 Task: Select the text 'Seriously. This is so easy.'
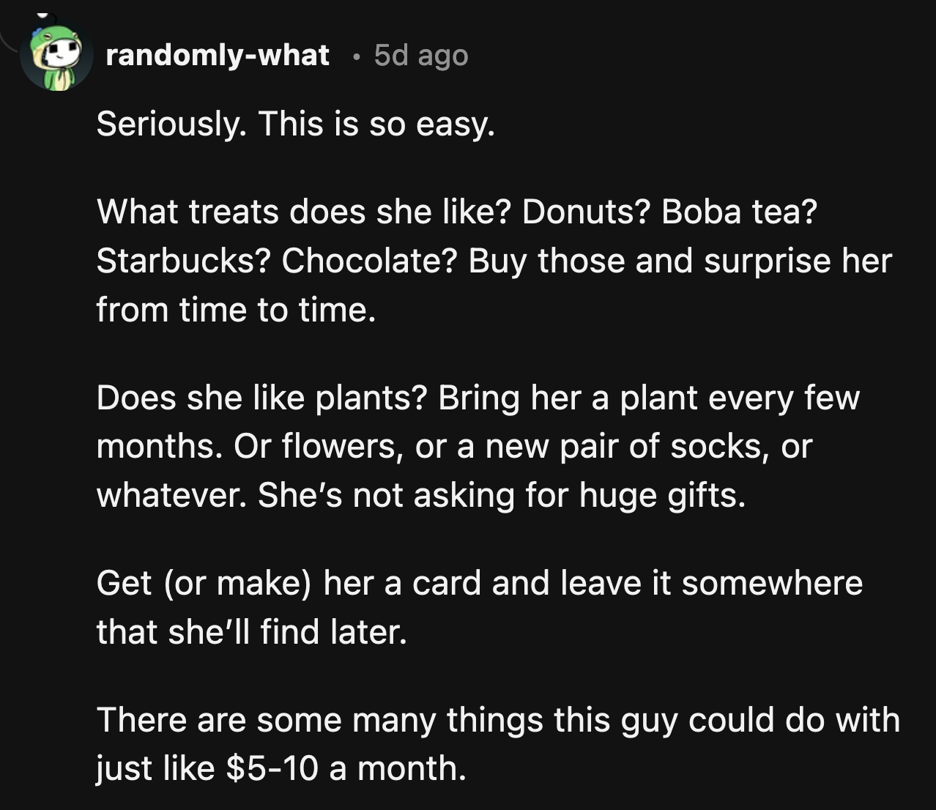click(297, 123)
